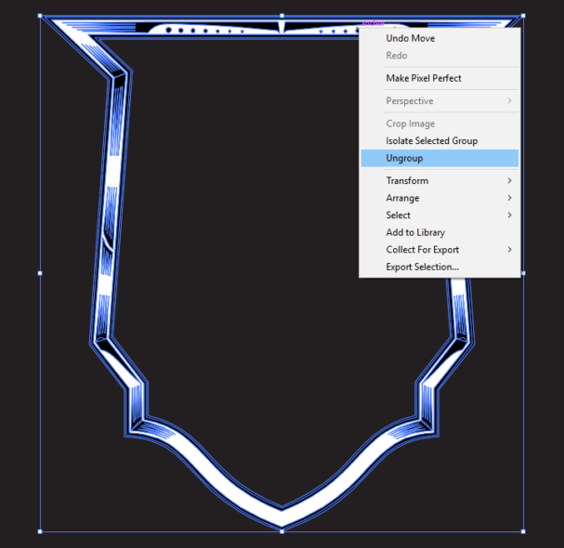Click the bottom-right bounding box handle
The image size is (564, 548).
click(523, 531)
